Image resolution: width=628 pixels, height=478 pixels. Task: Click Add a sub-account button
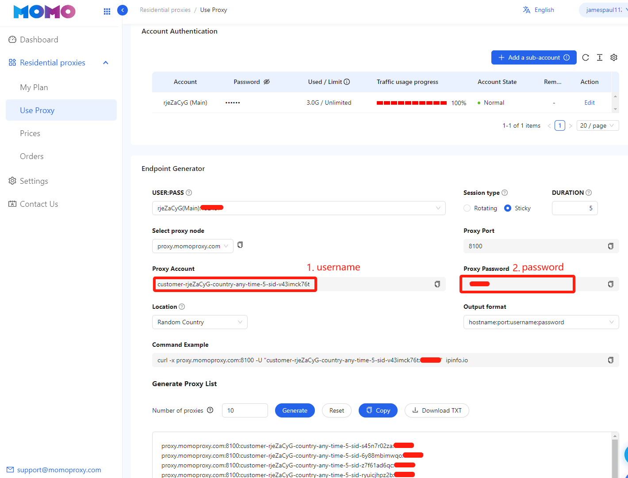(x=534, y=57)
